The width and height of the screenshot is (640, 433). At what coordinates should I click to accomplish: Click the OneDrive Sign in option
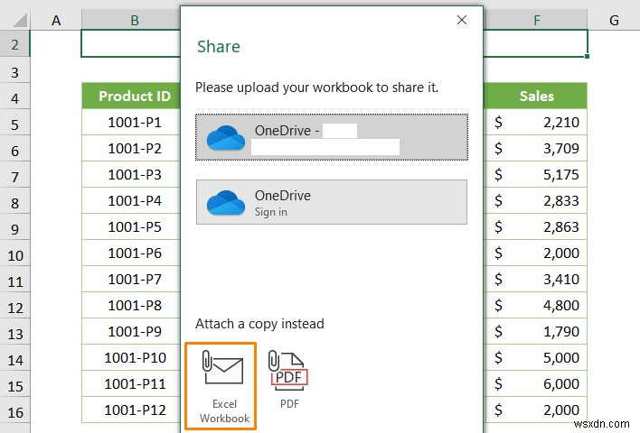tap(332, 202)
